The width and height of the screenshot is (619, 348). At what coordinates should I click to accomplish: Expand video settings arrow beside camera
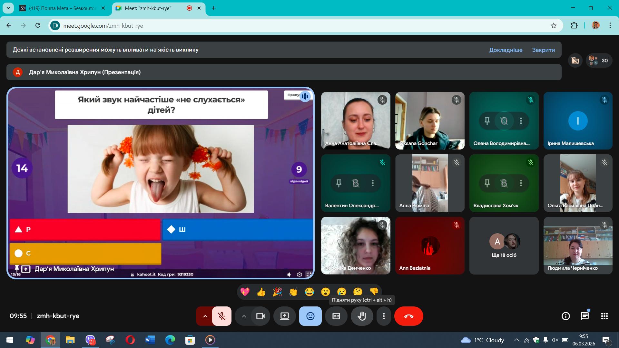click(x=244, y=316)
